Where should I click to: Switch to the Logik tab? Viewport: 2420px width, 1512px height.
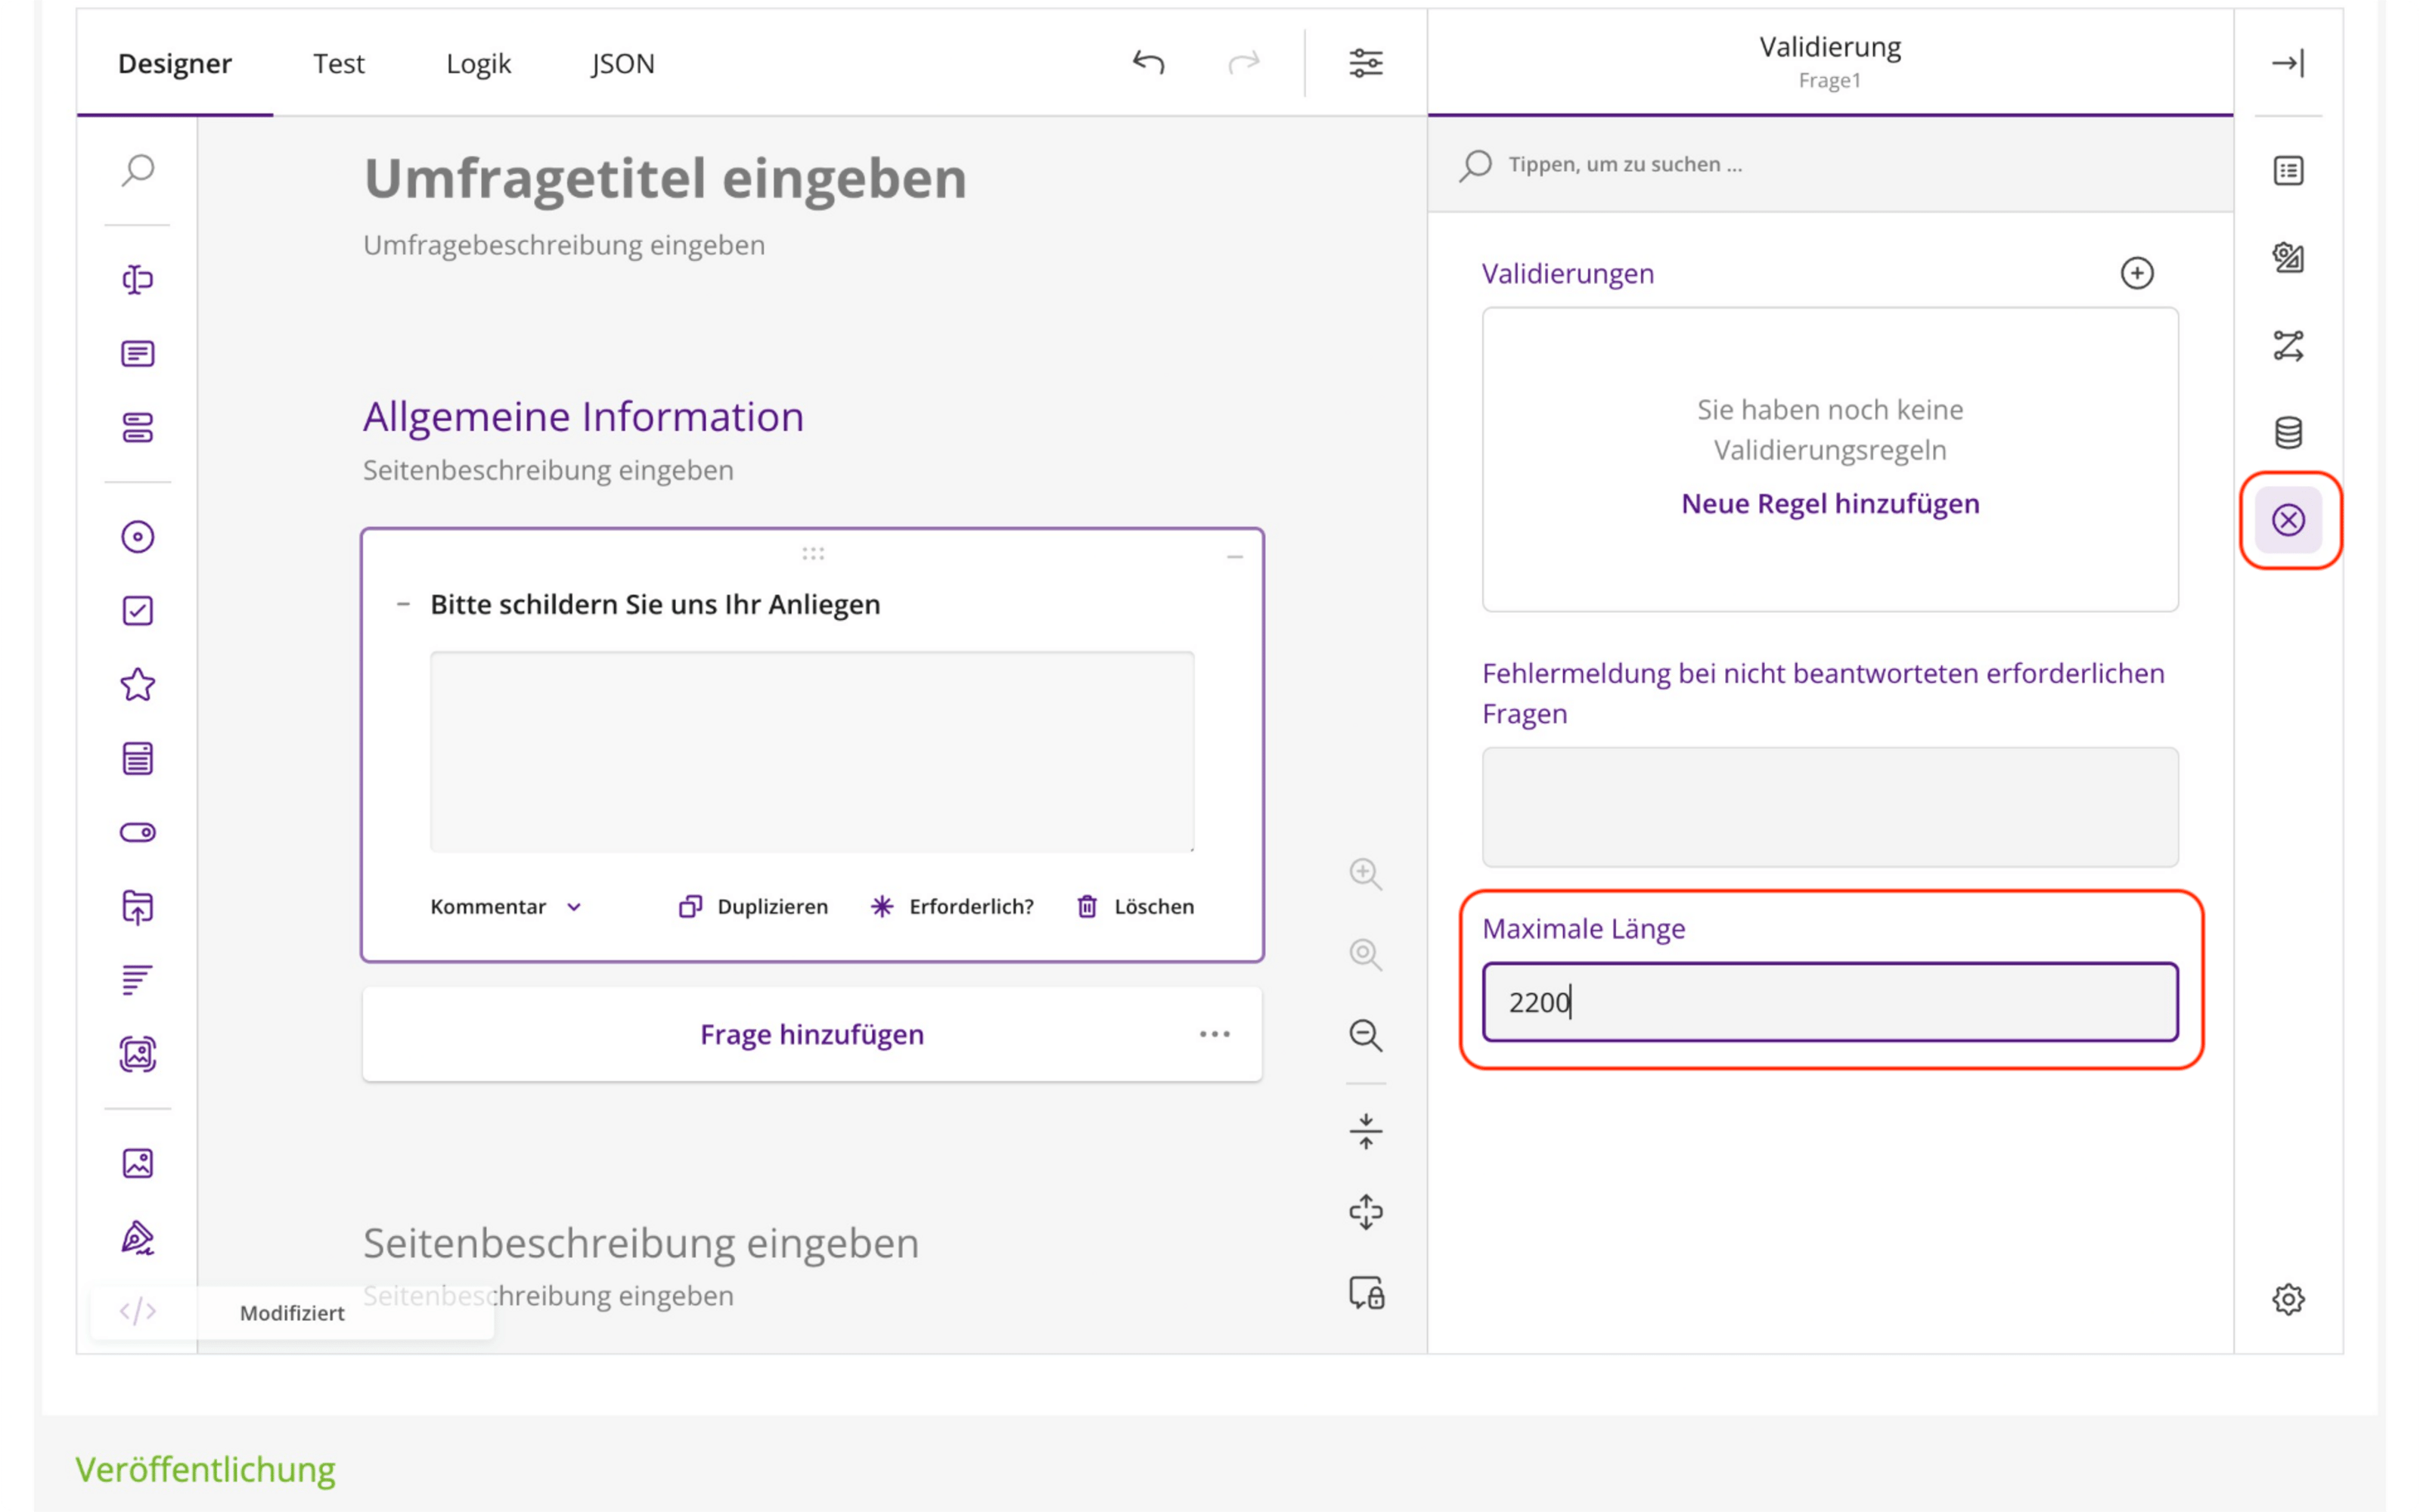click(x=478, y=63)
